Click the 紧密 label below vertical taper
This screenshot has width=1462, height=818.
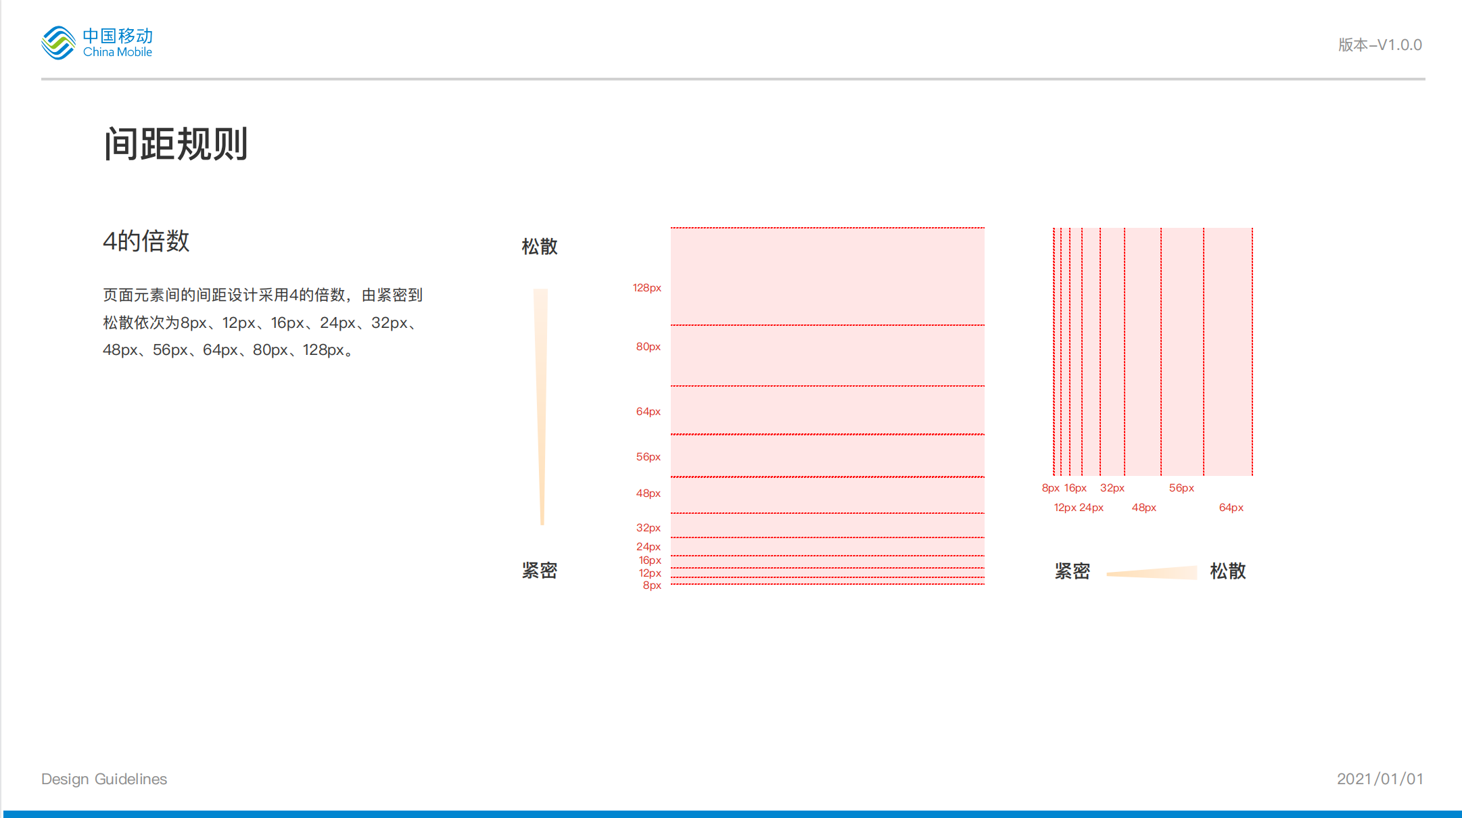(540, 571)
